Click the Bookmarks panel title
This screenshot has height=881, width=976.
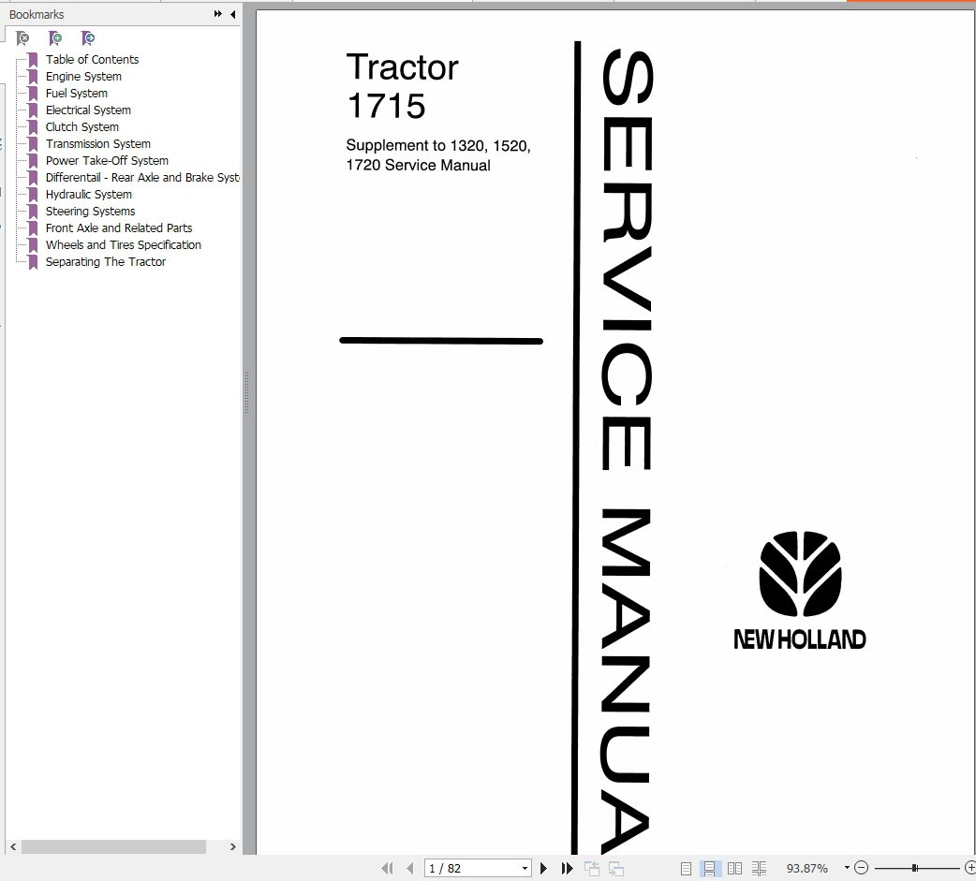[37, 14]
